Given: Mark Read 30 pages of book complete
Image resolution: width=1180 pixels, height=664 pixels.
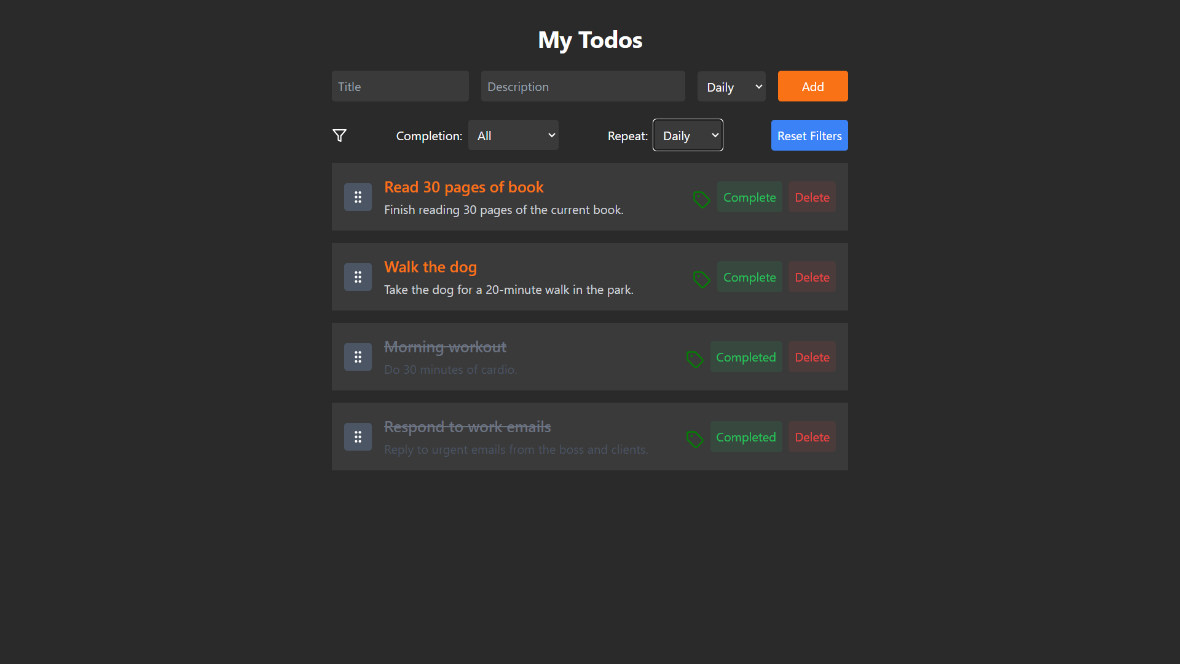Looking at the screenshot, I should pyautogui.click(x=749, y=197).
